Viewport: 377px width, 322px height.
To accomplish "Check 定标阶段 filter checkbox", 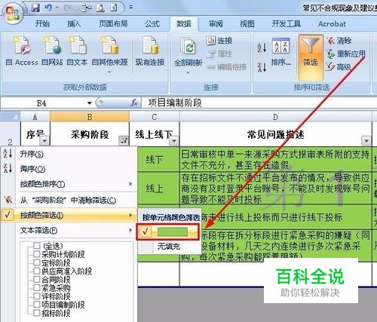I will tap(37, 262).
